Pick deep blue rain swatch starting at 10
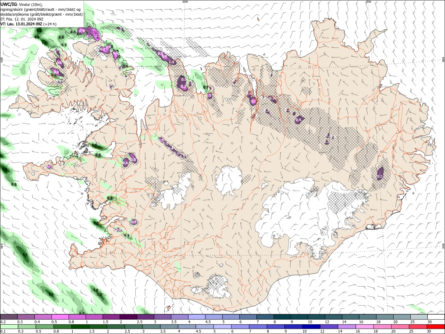This screenshot has width=445, height=334. 311,327
